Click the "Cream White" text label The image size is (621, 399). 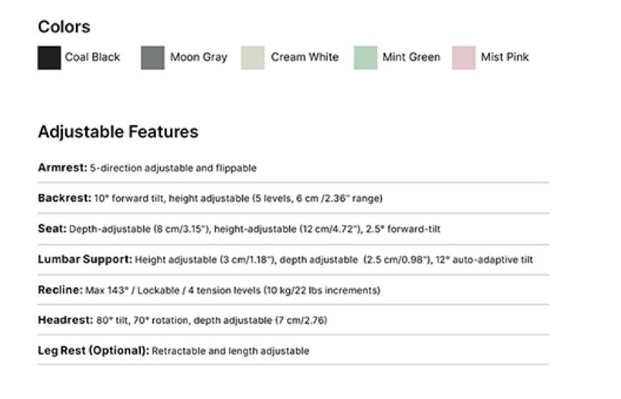coord(304,57)
